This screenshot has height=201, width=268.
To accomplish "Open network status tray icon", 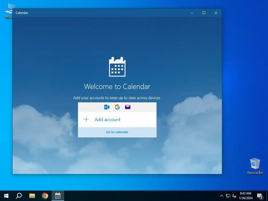I will 228,196.
